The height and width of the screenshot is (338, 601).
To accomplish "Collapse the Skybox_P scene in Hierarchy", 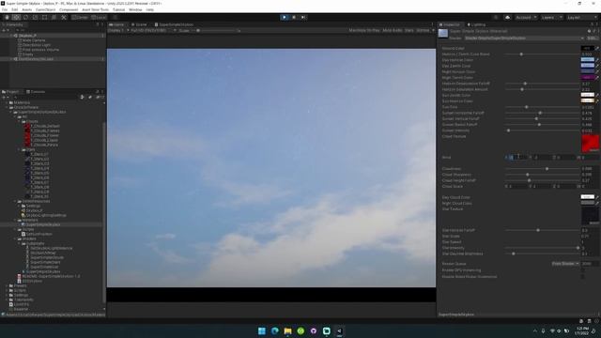I will click(11, 36).
